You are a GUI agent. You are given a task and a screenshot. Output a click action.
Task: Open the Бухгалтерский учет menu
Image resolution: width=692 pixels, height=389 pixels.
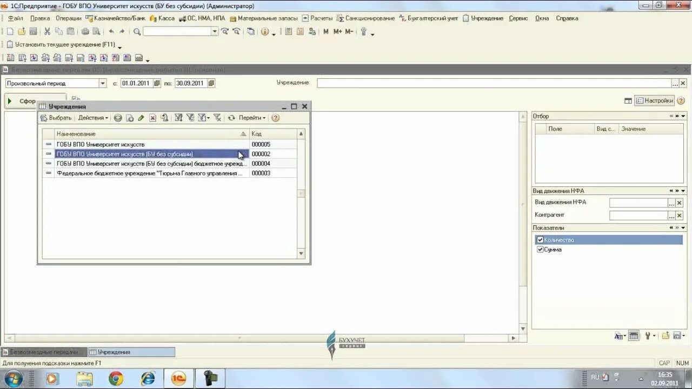(x=429, y=18)
